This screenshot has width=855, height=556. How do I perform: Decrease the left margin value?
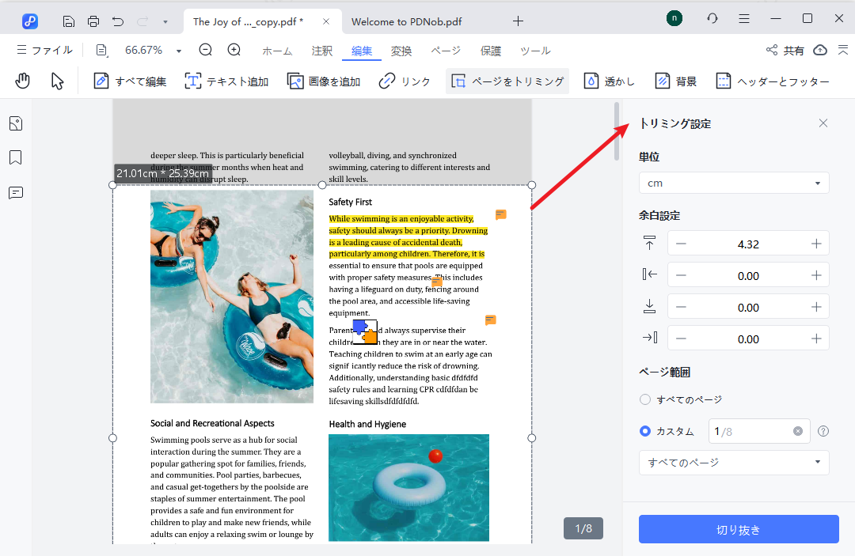pos(681,275)
